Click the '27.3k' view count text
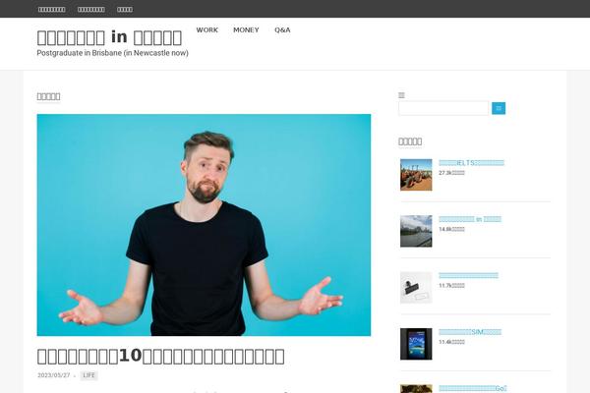The height and width of the screenshot is (393, 590). click(x=451, y=173)
